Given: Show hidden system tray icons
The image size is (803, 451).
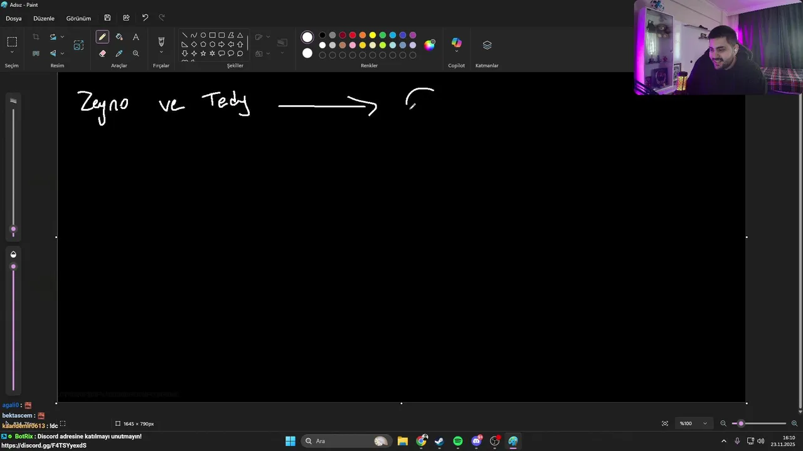Looking at the screenshot, I should [x=723, y=441].
